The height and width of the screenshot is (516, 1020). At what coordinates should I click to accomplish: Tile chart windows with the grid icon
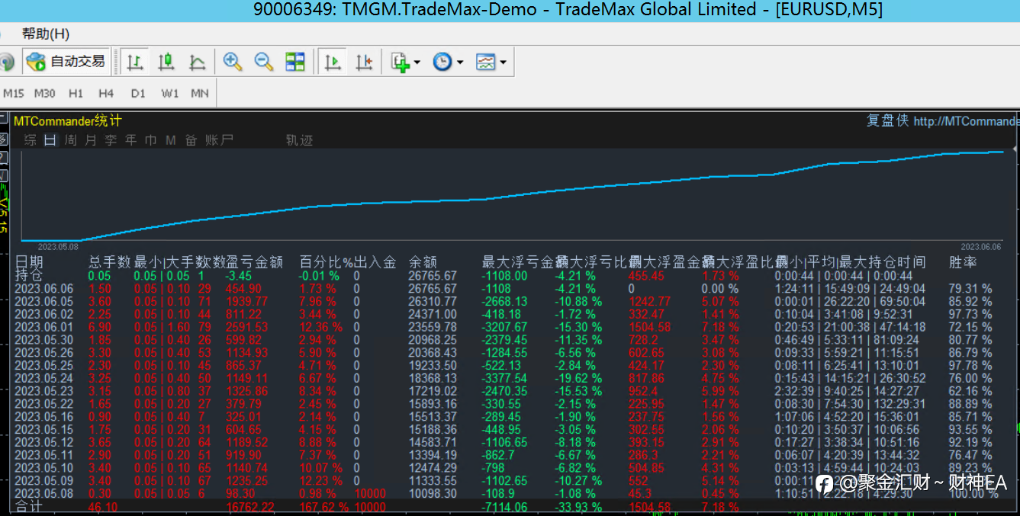point(295,62)
